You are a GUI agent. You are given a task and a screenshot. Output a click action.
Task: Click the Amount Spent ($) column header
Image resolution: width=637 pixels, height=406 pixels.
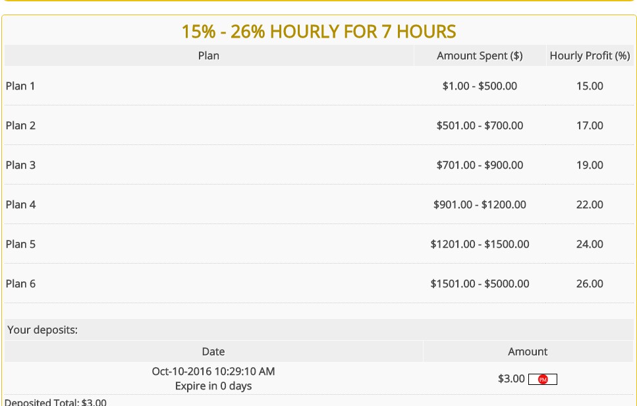(x=480, y=56)
